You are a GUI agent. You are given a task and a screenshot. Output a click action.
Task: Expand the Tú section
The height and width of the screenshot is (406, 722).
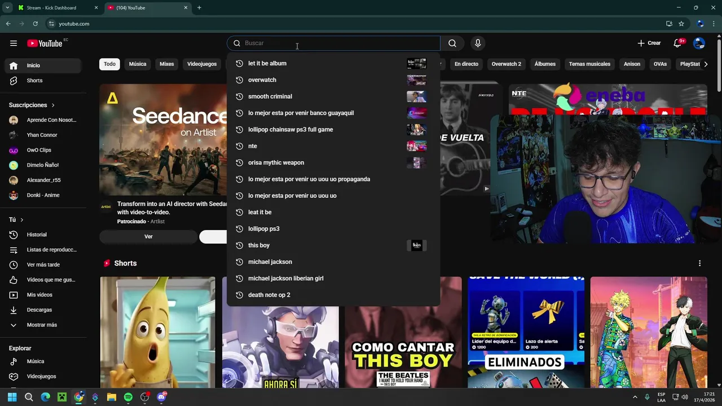(x=16, y=220)
